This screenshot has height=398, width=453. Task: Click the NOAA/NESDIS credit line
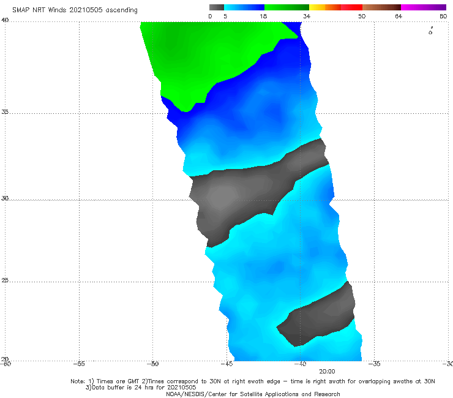(x=253, y=394)
